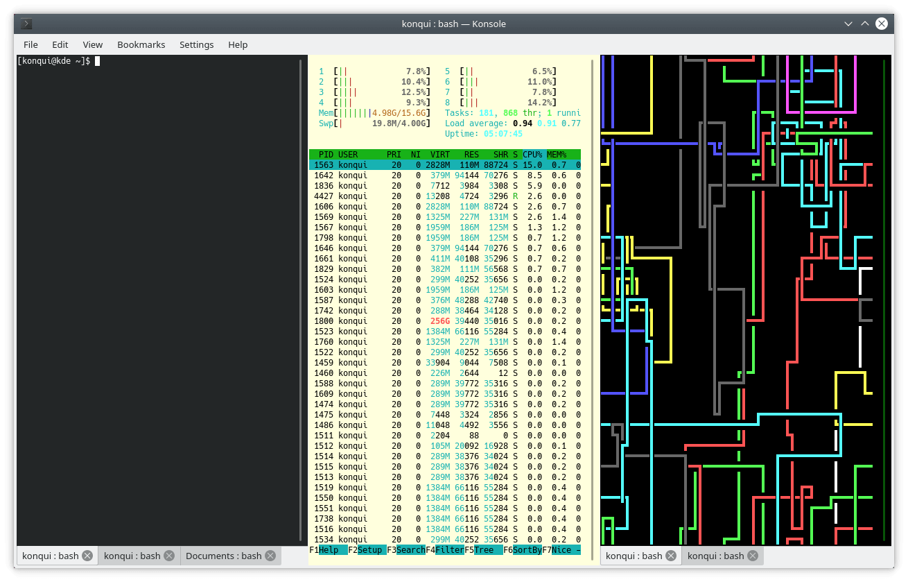Viewport: 908px width, 582px height.
Task: Open the Bookmarks menu
Action: pyautogui.click(x=141, y=44)
